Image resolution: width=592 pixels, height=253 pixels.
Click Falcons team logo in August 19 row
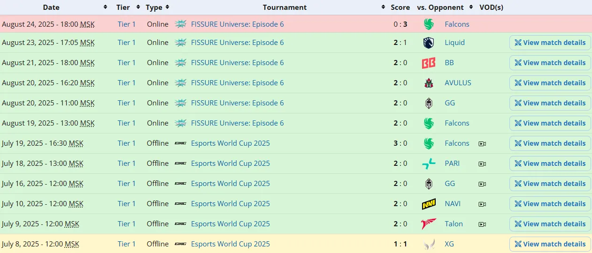[429, 123]
